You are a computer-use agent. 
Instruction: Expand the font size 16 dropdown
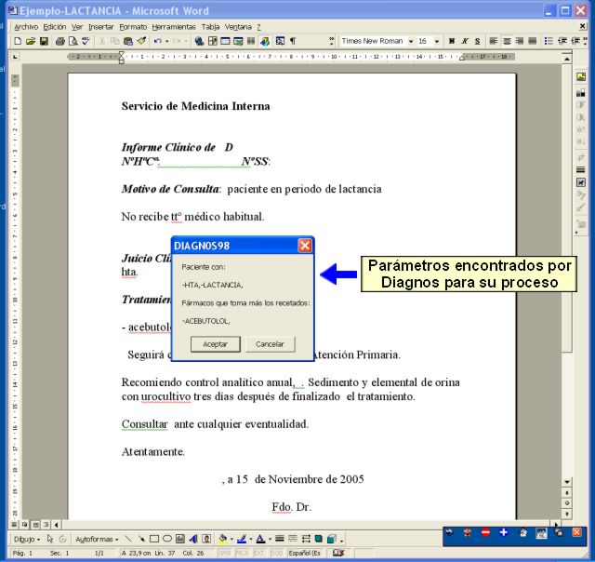click(x=437, y=41)
